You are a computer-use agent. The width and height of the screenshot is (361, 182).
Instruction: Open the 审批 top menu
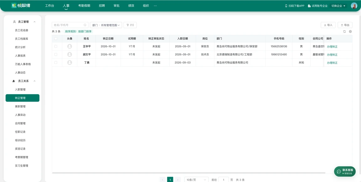pos(117,6)
